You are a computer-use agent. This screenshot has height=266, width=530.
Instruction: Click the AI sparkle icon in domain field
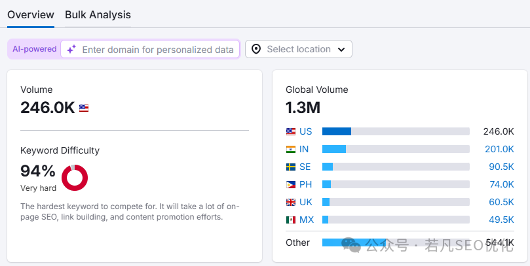[x=71, y=50]
